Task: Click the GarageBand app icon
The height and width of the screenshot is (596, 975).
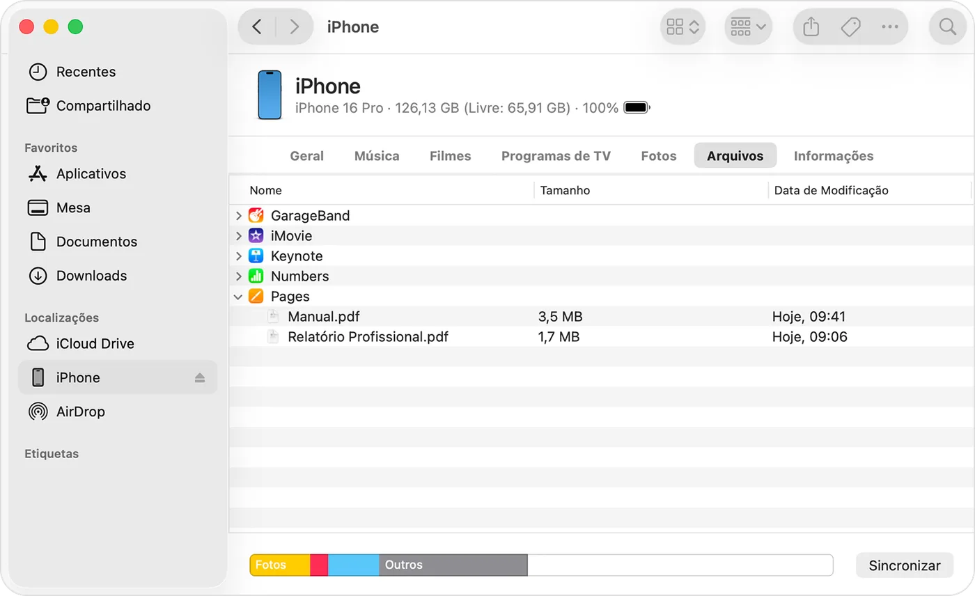Action: click(256, 216)
